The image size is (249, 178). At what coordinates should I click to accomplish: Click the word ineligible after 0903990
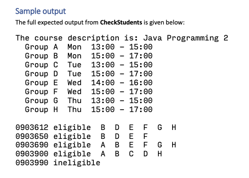(77, 163)
